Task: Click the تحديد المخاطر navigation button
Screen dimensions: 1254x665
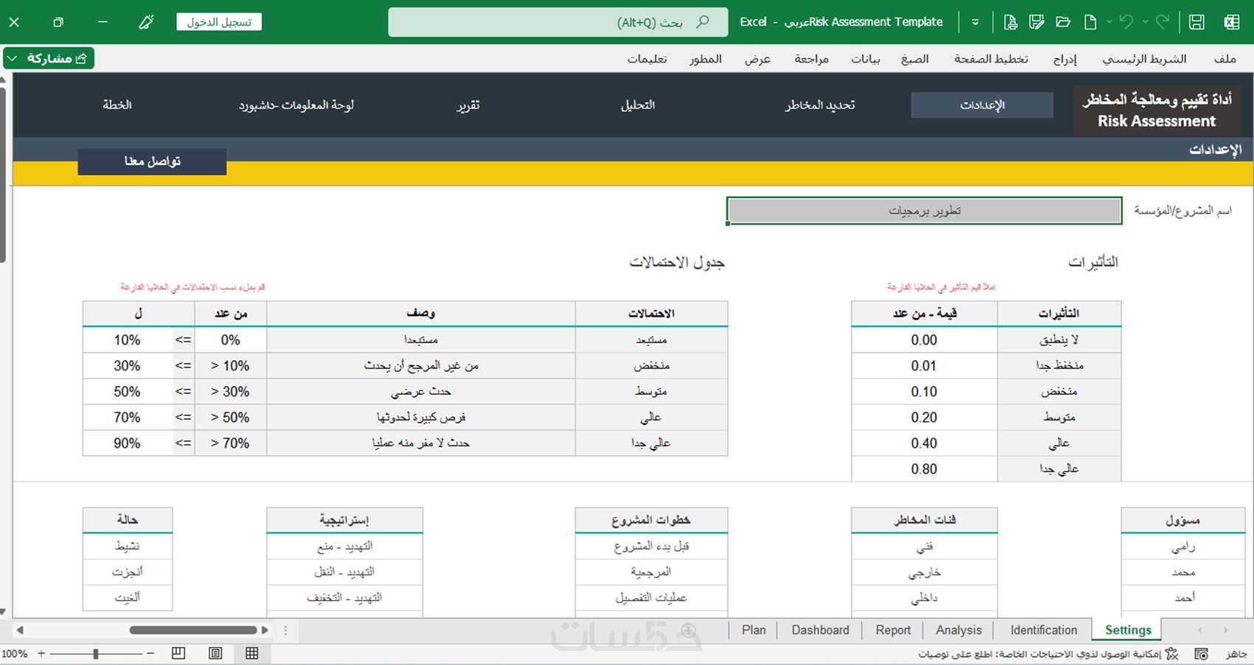Action: coord(820,105)
